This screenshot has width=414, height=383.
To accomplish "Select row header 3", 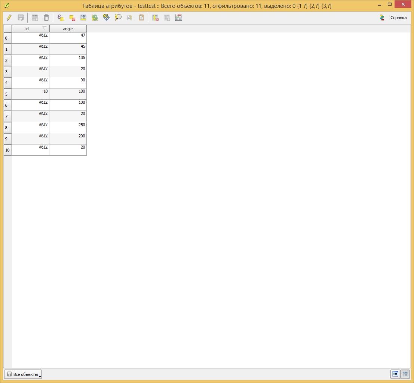I will [x=8, y=72].
